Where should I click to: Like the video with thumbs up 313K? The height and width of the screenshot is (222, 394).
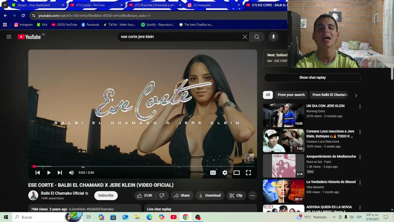[145, 195]
